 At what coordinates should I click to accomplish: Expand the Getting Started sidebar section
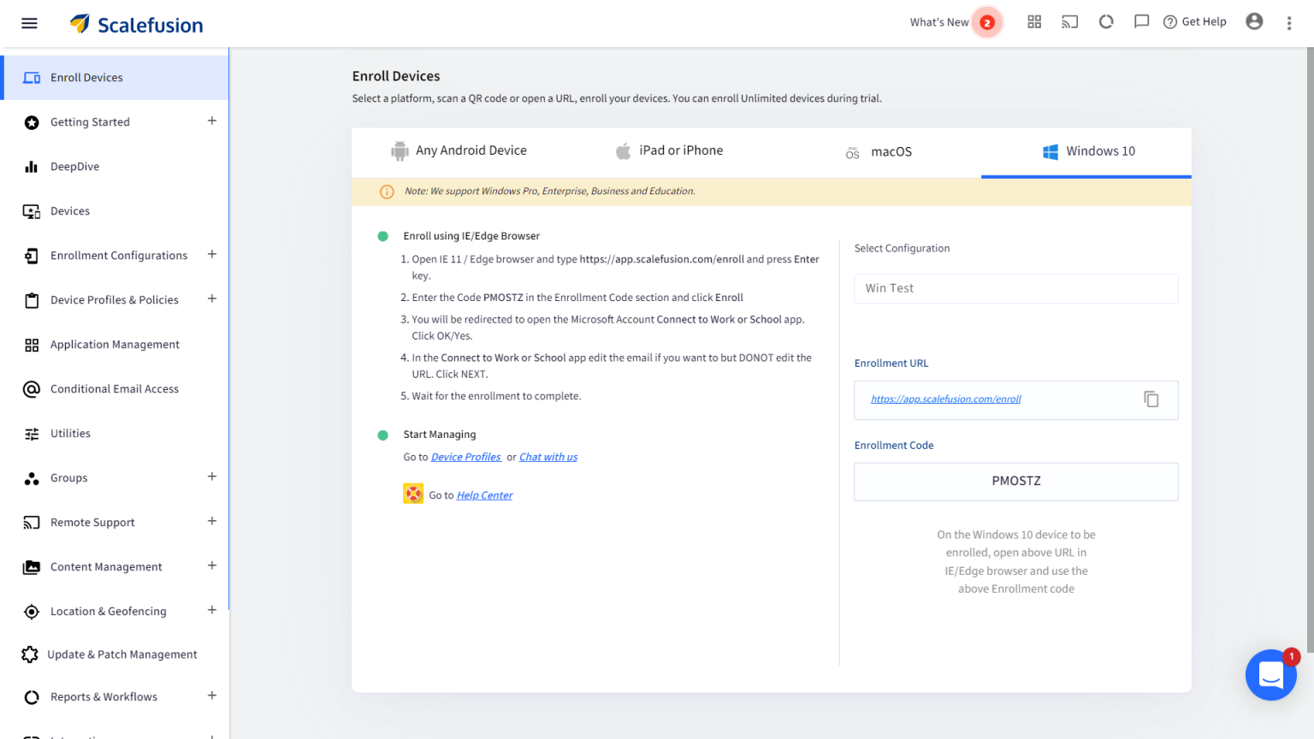coord(211,121)
